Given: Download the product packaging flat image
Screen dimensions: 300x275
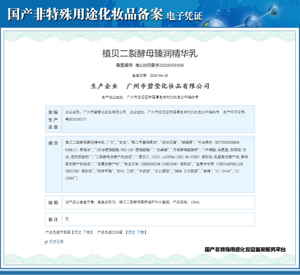Looking at the screenshot, I should point(87,232).
